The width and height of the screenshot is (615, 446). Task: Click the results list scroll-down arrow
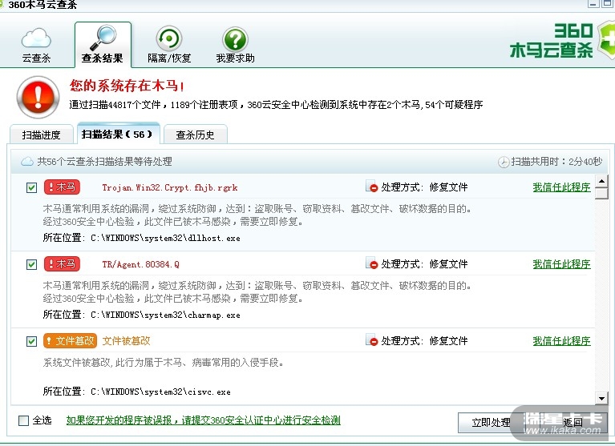601,399
